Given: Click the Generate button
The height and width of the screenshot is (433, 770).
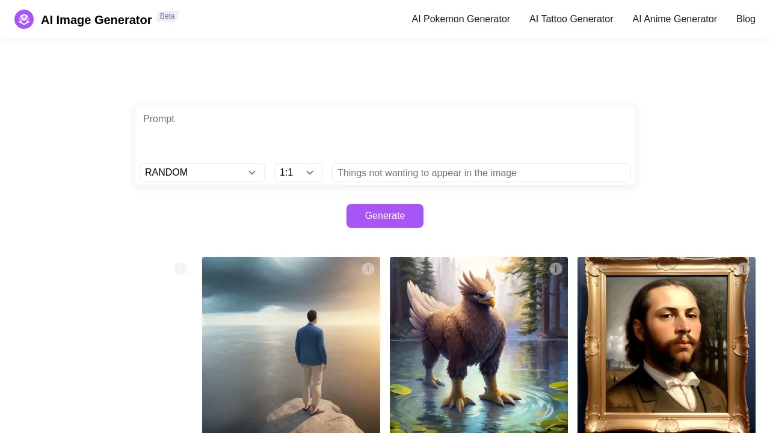Looking at the screenshot, I should [385, 216].
